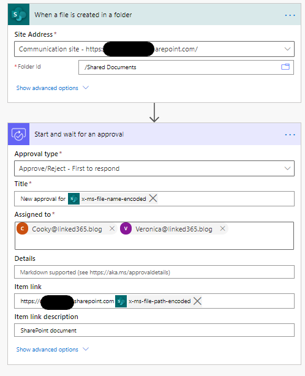Remove x-ms-file-path-encoded token from Item link

pos(197,301)
